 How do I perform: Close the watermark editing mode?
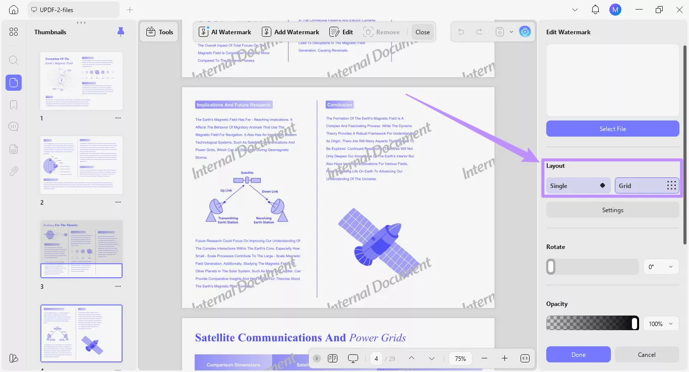coord(422,31)
